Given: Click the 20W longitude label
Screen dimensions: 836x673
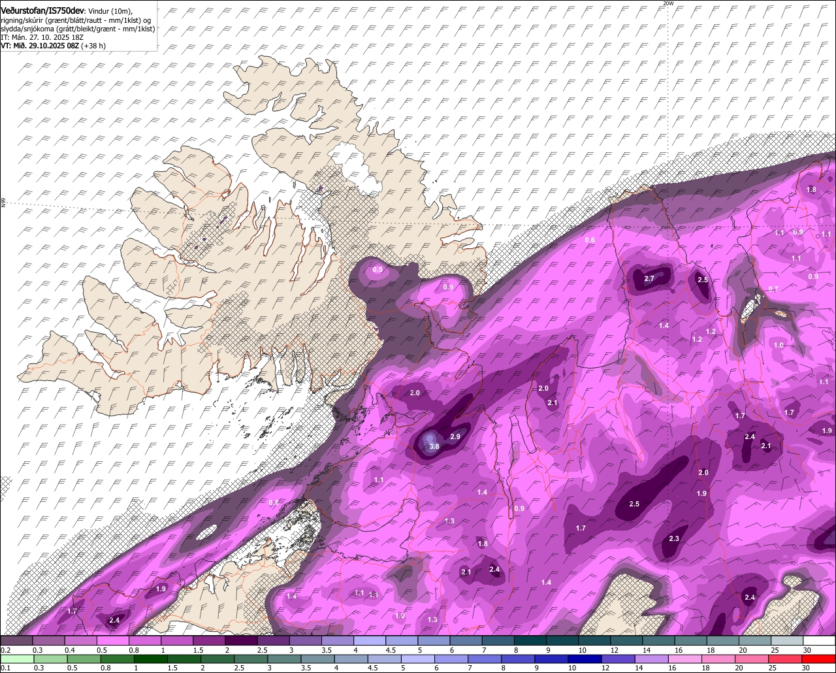Looking at the screenshot, I should [667, 3].
